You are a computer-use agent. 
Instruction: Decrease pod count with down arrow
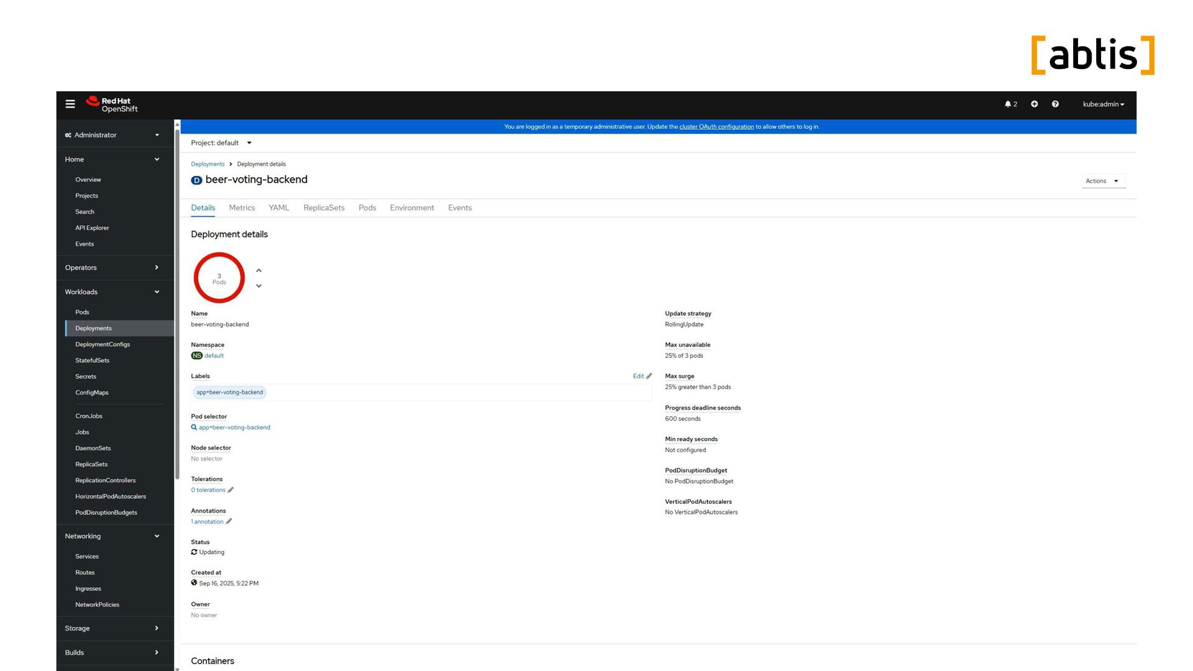click(x=259, y=286)
